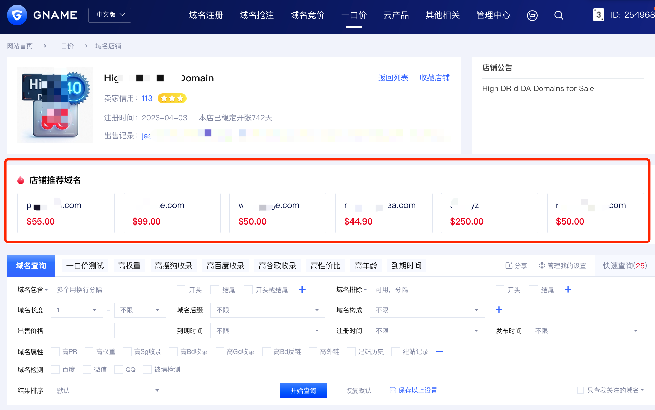Click the store logo thumbnail
The width and height of the screenshot is (655, 410).
pos(55,105)
